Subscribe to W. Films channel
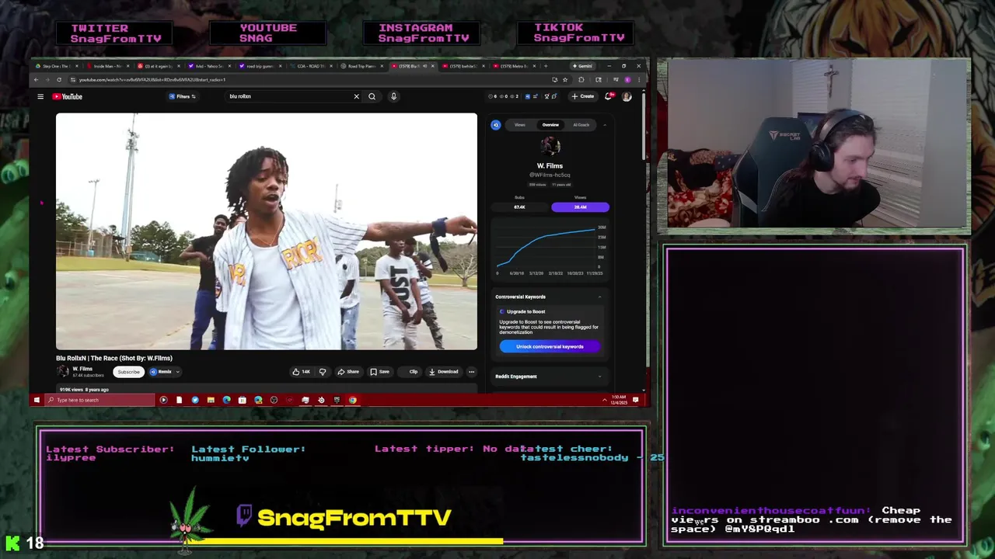 (129, 372)
